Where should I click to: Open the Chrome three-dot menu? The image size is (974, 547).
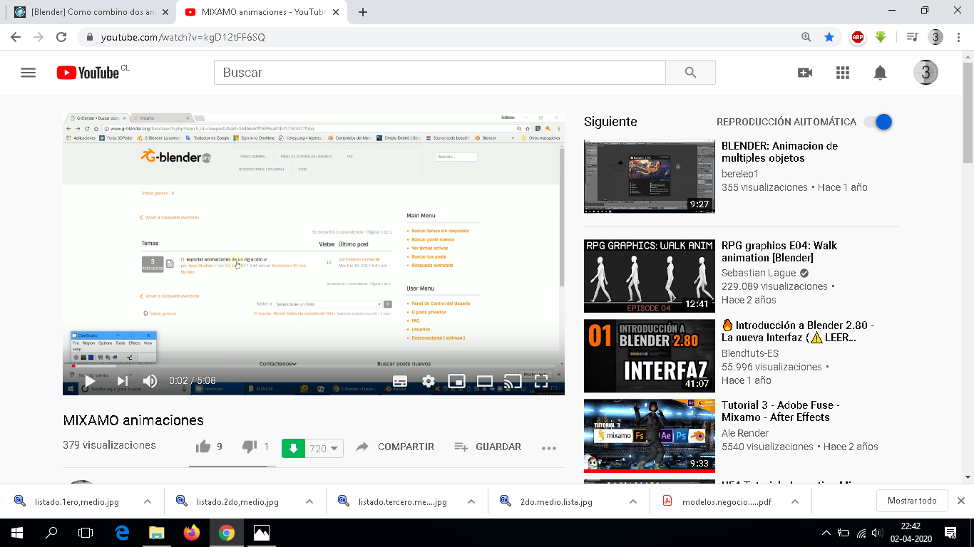[x=958, y=37]
